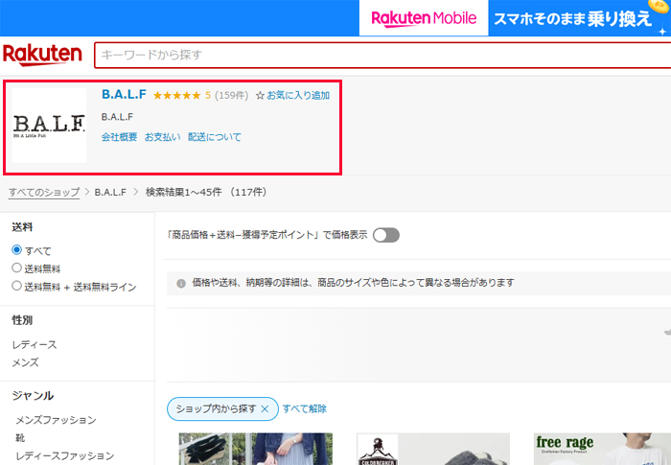The width and height of the screenshot is (671, 465).
Task: Open the B.A.L.F shop title link
Action: (124, 94)
